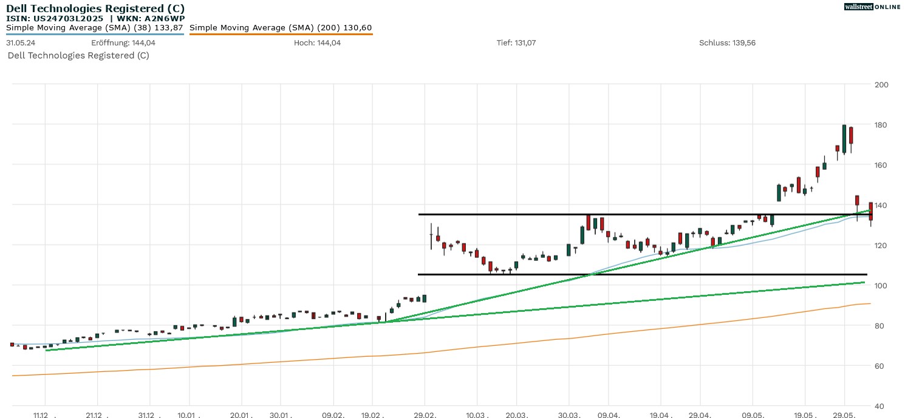Click the wallstreet ONLINE logo
The width and height of the screenshot is (905, 418).
coord(872,7)
